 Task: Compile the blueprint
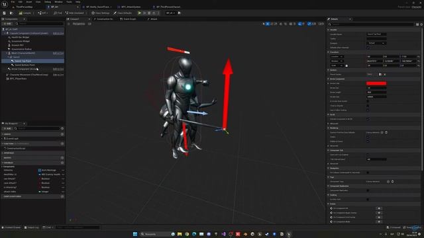(25, 13)
